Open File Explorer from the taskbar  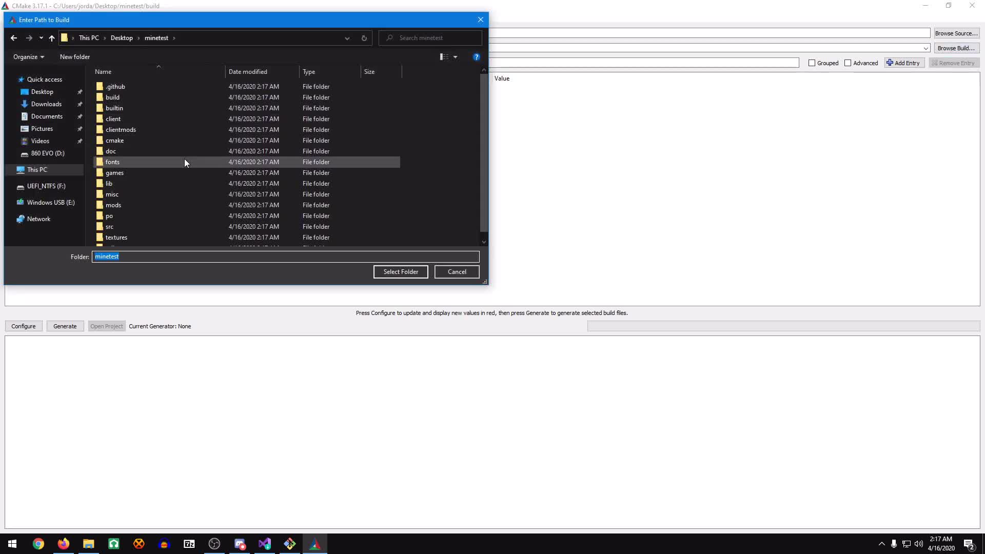(89, 544)
